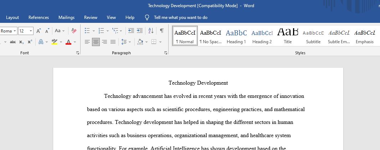380x150 pixels.
Task: Open font size dropdown
Action: click(31, 31)
